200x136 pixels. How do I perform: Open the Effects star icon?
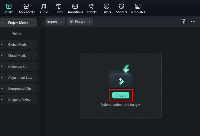point(92,6)
